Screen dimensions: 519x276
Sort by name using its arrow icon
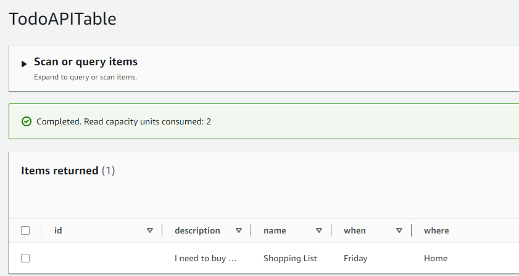(x=319, y=230)
